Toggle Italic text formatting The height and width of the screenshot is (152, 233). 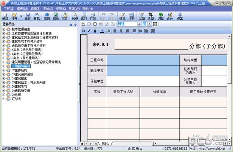click(x=89, y=31)
